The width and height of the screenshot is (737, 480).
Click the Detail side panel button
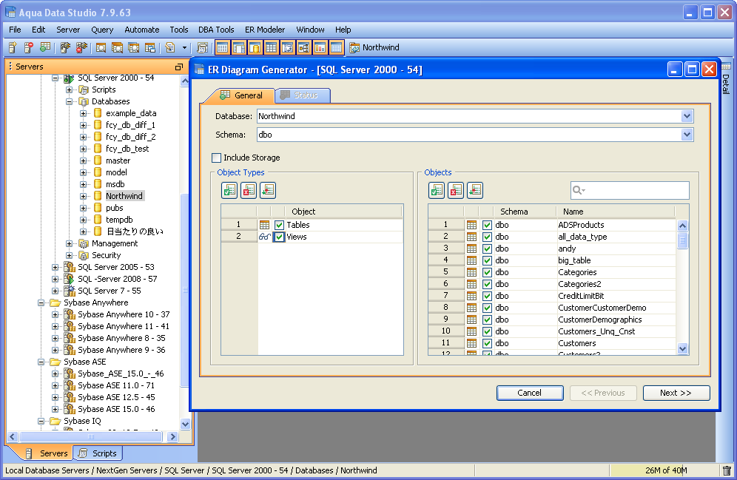point(726,78)
